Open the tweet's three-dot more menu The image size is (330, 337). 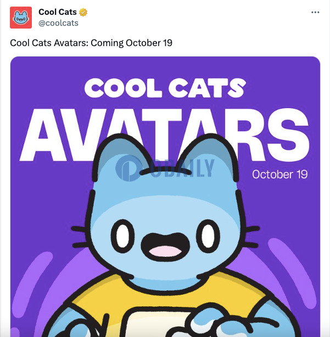tap(315, 13)
